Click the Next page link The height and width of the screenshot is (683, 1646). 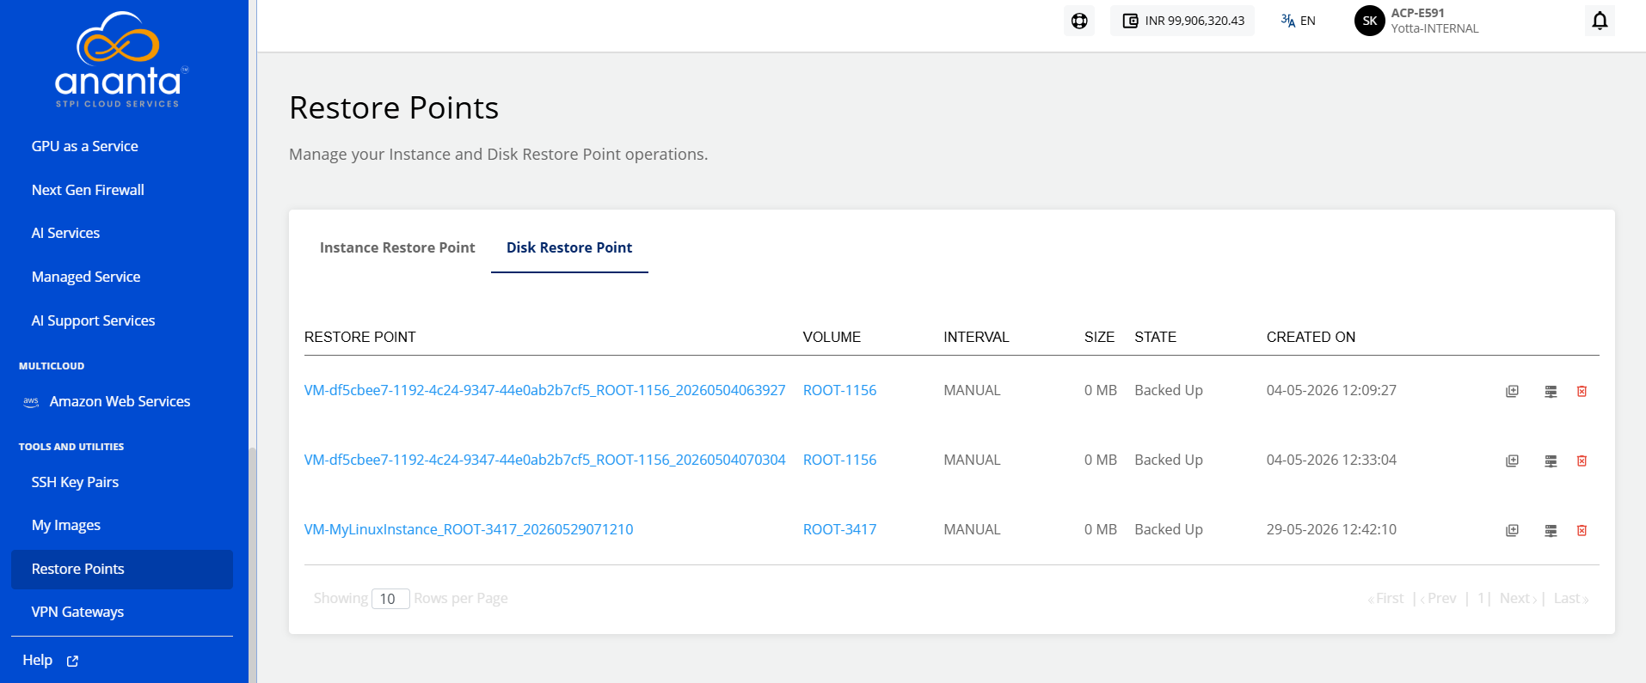click(x=1518, y=598)
